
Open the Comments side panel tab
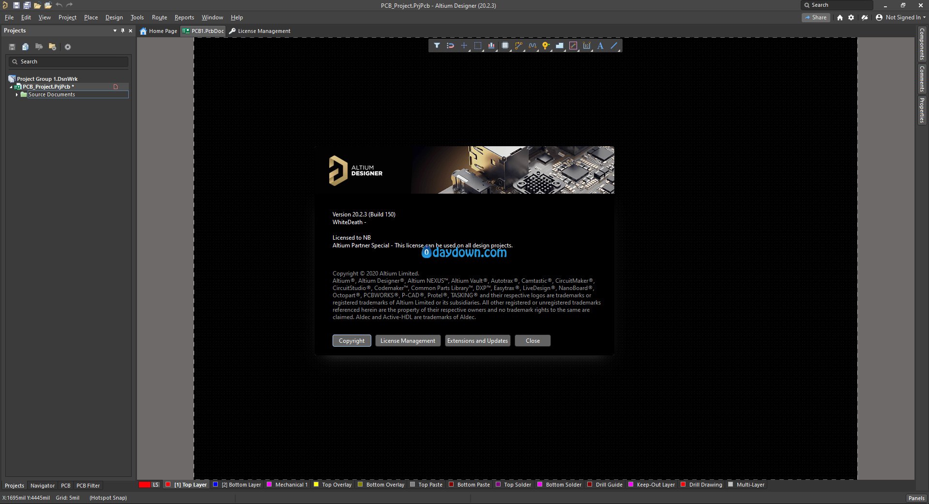(922, 79)
